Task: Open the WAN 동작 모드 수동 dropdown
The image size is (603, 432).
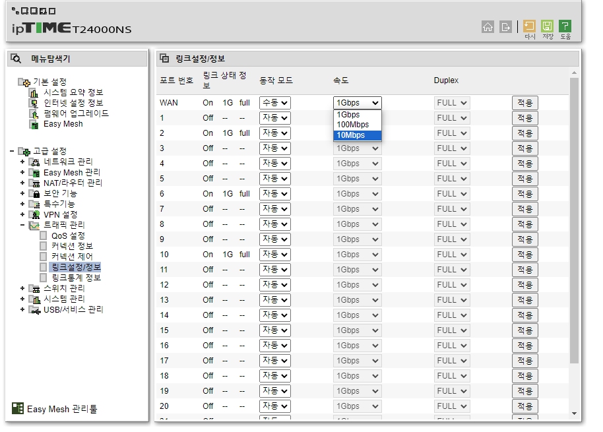Action: click(x=274, y=102)
